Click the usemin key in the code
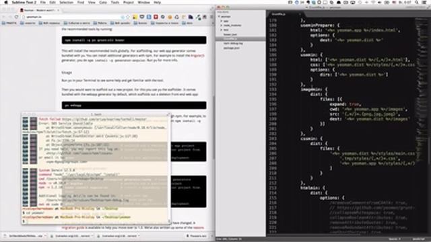The height and width of the screenshot is (242, 431). click(x=308, y=55)
